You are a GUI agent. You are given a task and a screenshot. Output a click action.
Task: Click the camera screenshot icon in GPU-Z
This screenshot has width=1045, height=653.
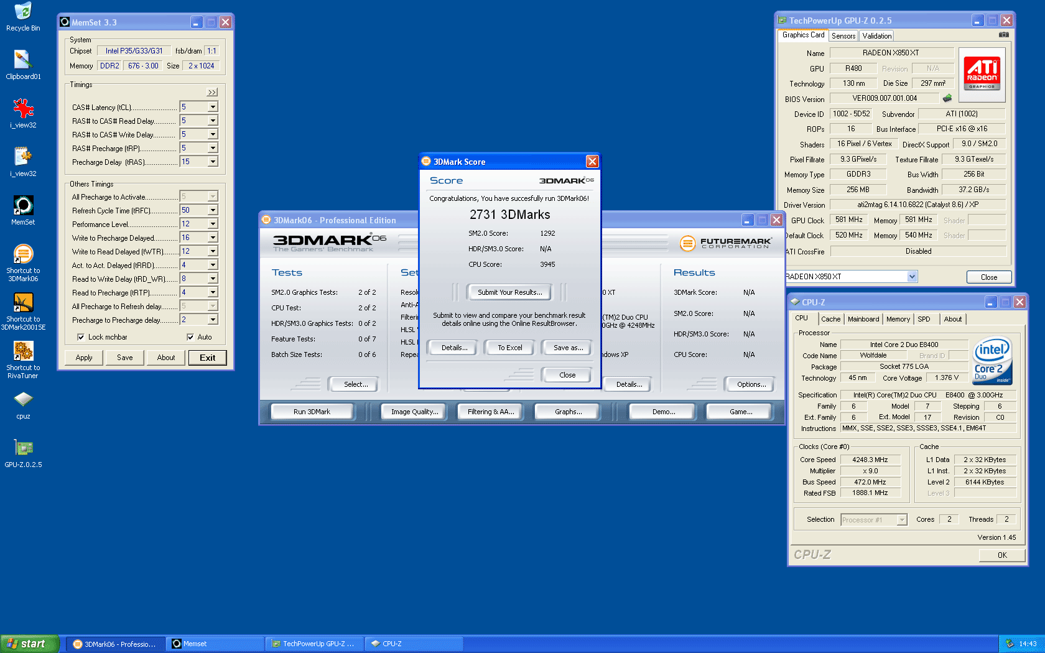pos(1004,35)
